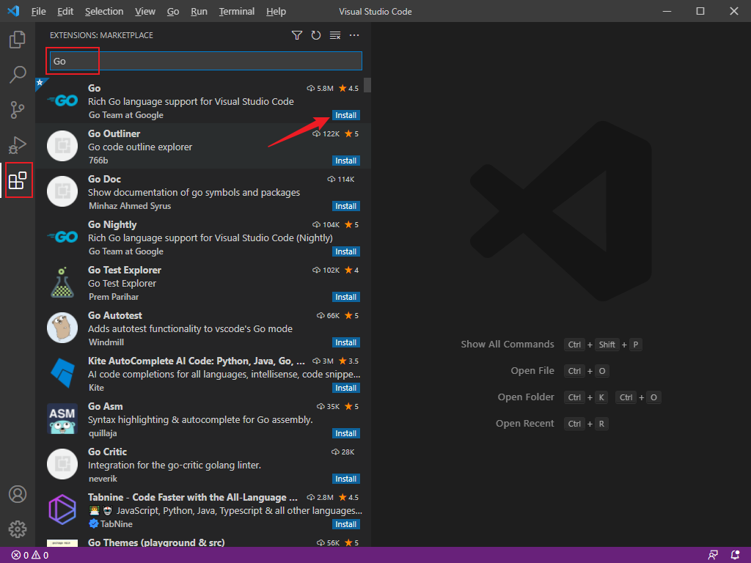Install the Go extension by Go Team
This screenshot has height=563, width=751.
coord(346,115)
